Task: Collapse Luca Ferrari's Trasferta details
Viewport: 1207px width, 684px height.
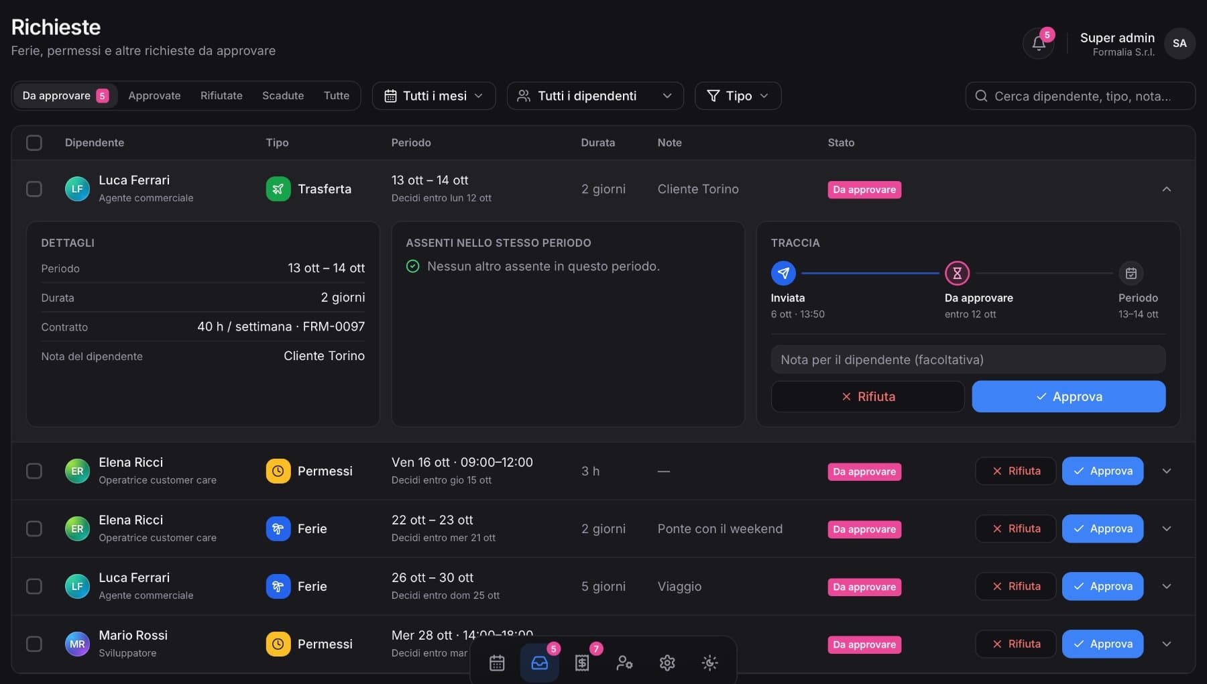Action: [1167, 189]
